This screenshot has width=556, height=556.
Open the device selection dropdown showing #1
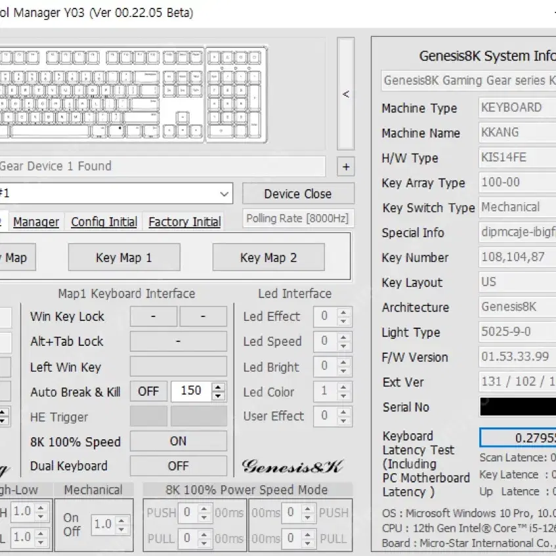click(x=116, y=194)
